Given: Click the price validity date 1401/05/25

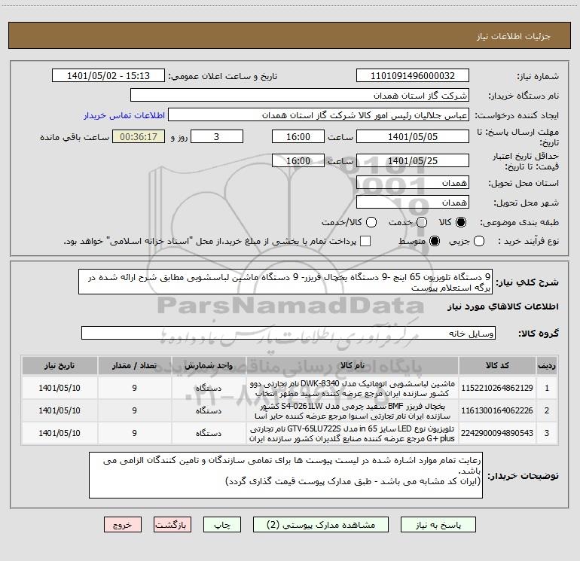Looking at the screenshot, I should click(413, 161).
